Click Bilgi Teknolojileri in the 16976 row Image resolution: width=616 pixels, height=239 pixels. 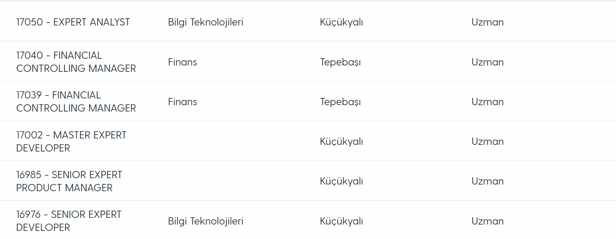coord(205,221)
